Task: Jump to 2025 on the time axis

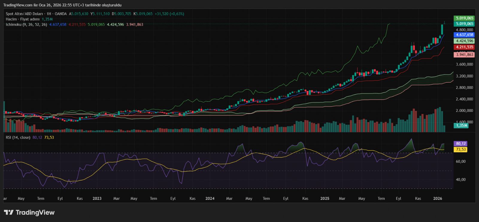Action: [325, 198]
